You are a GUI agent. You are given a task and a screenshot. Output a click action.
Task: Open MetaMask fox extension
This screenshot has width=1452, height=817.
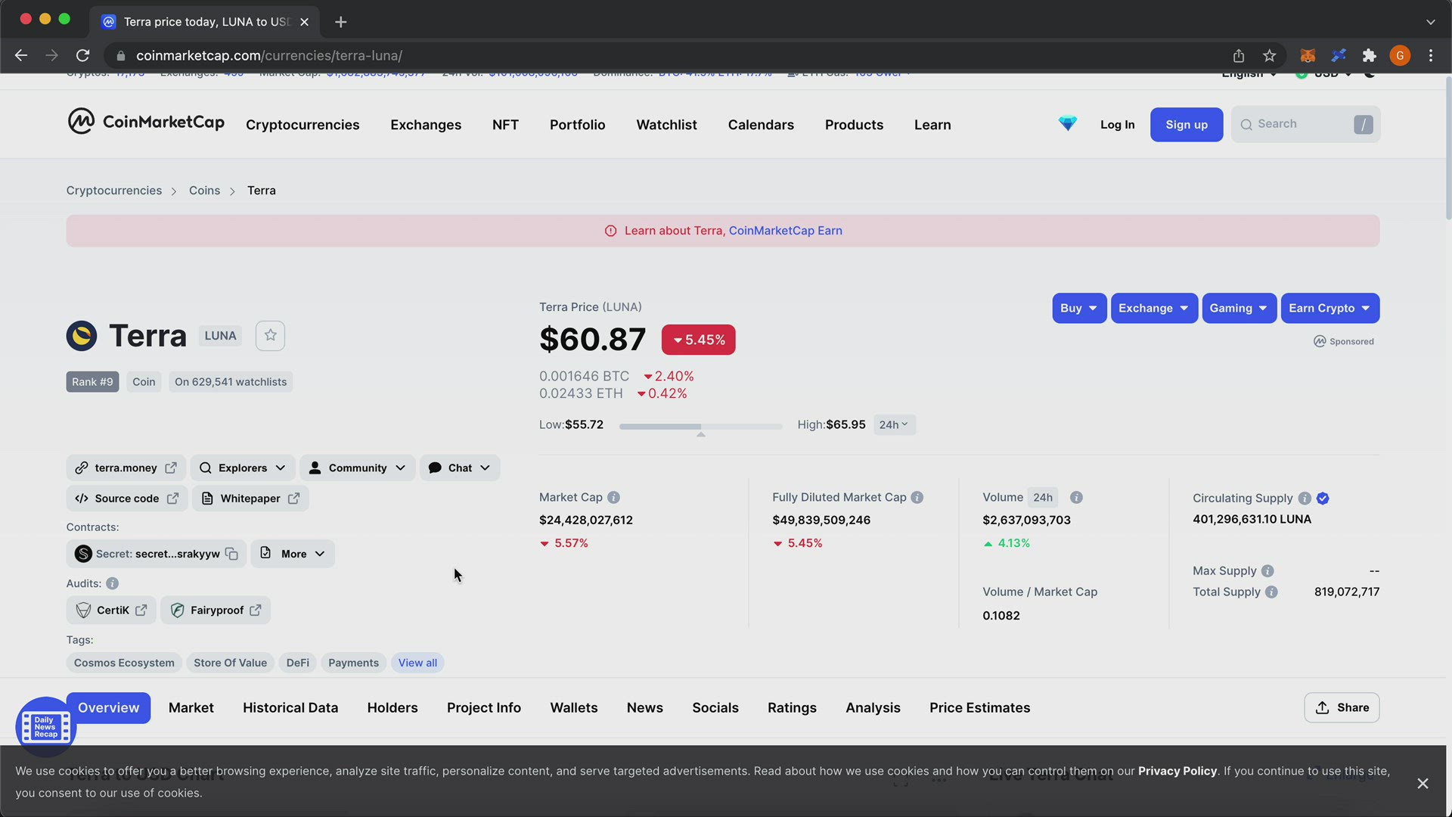click(1308, 56)
